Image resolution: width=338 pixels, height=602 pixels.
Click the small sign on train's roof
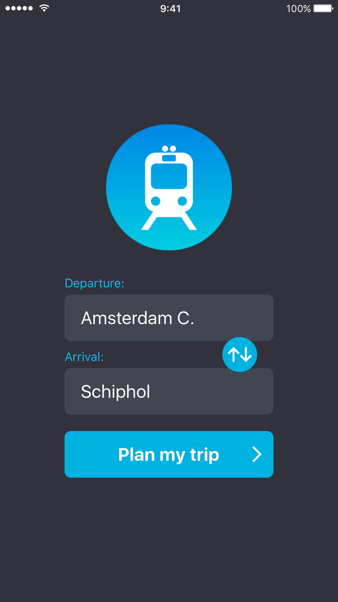pos(169,158)
